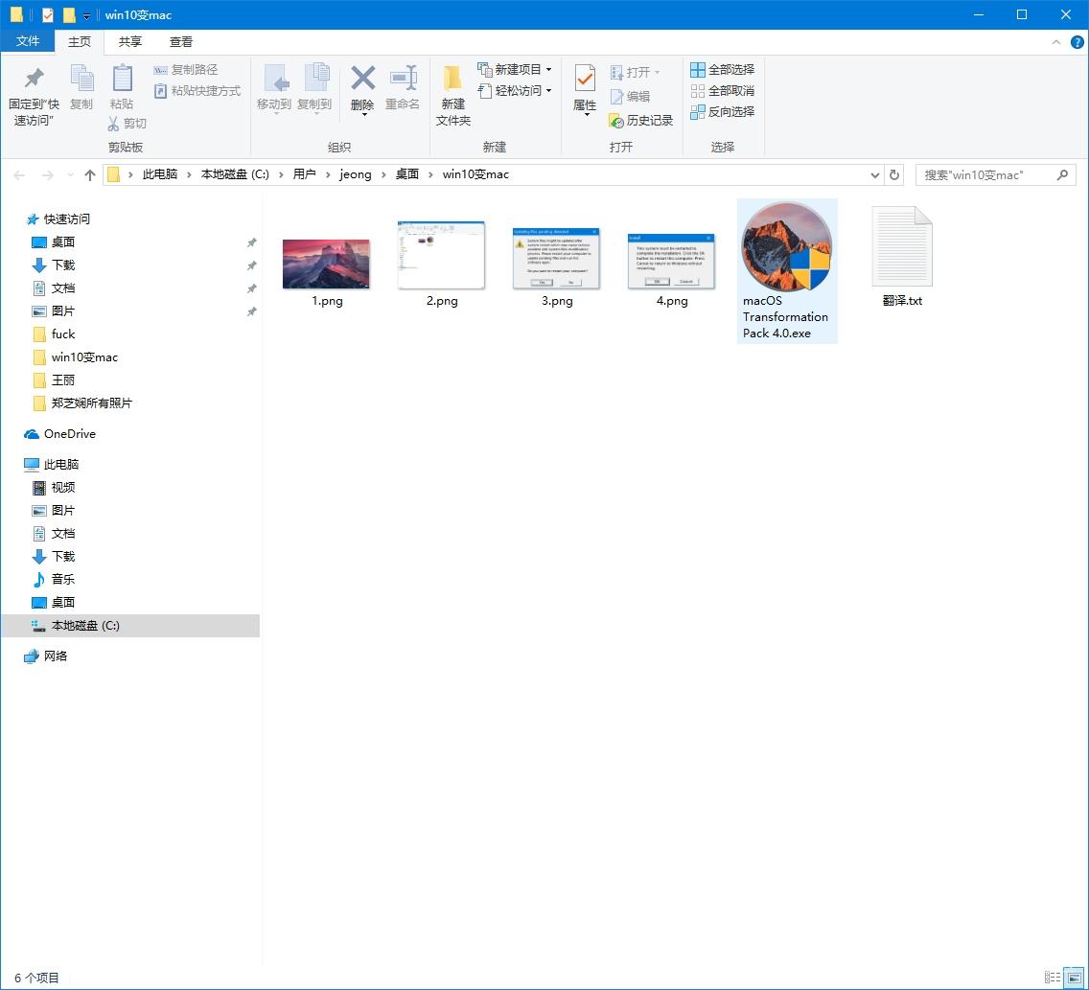
Task: Click 移动到 (Move to) icon
Action: 275,86
